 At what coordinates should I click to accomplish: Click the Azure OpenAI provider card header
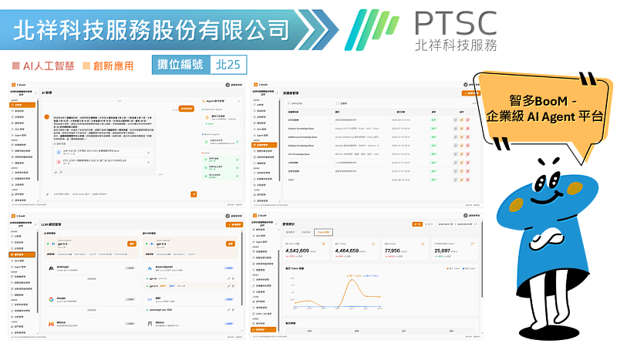(x=190, y=268)
